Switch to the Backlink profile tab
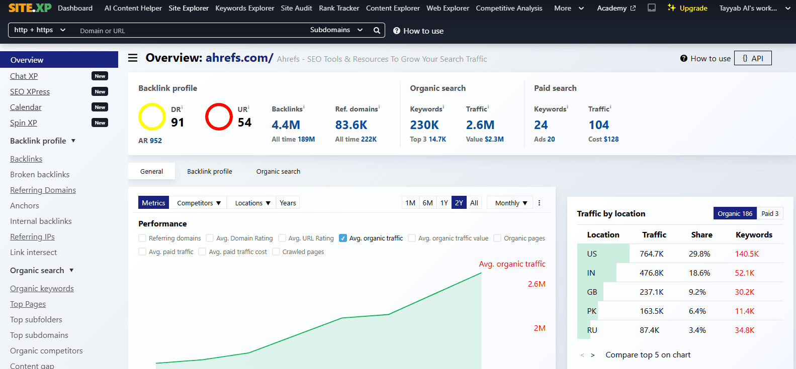 [x=210, y=171]
